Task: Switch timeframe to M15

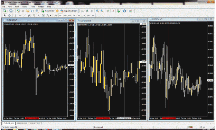Action: [x=65, y=16]
